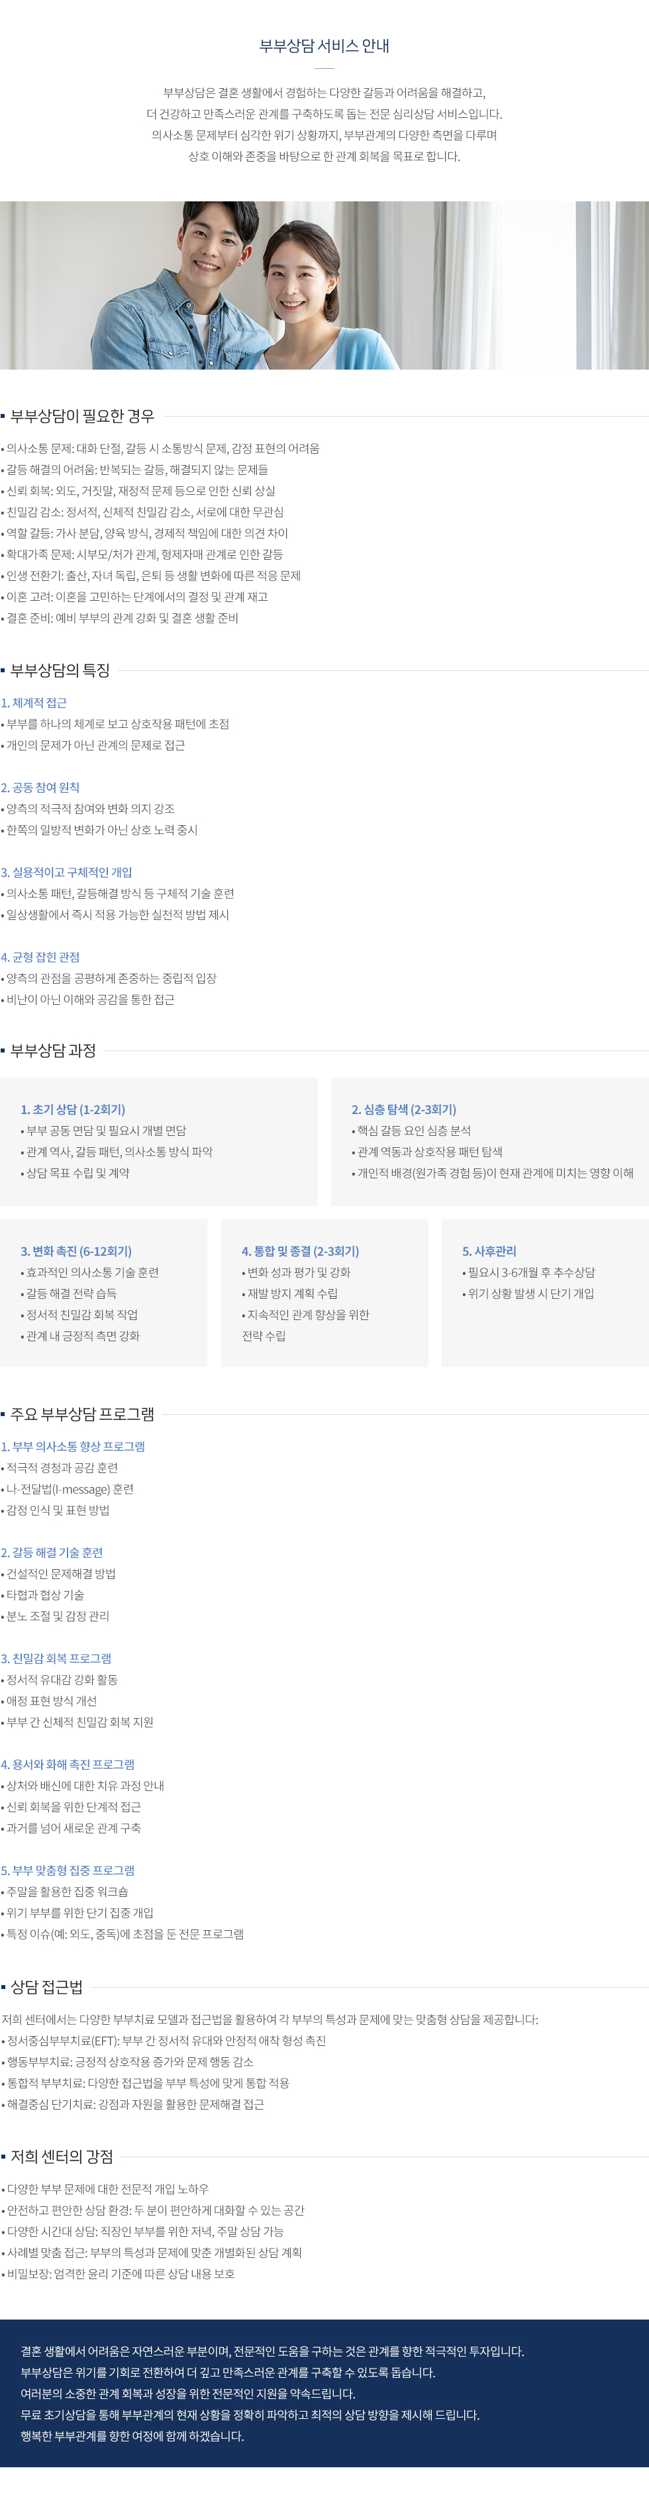
Task: Click '2. 갈등 해결 기술 훈련' heading
Action: click(x=52, y=1553)
